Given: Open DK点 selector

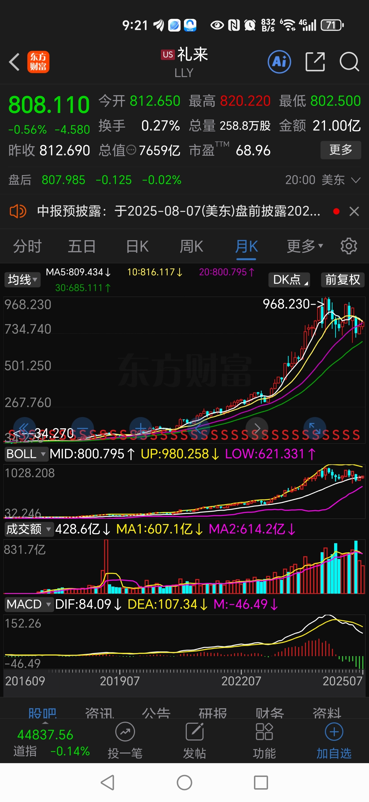Looking at the screenshot, I should point(289,280).
